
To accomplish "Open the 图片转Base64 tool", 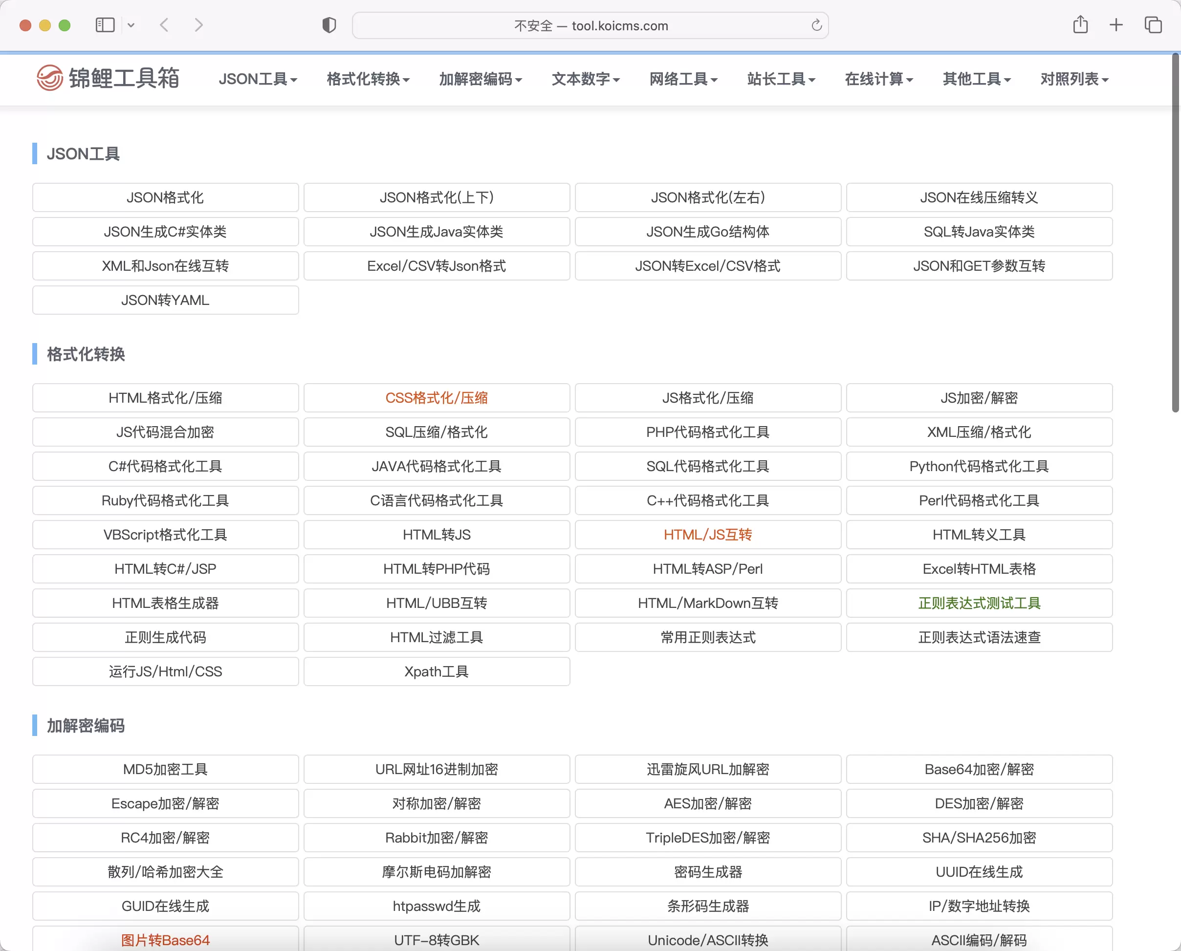I will (165, 940).
